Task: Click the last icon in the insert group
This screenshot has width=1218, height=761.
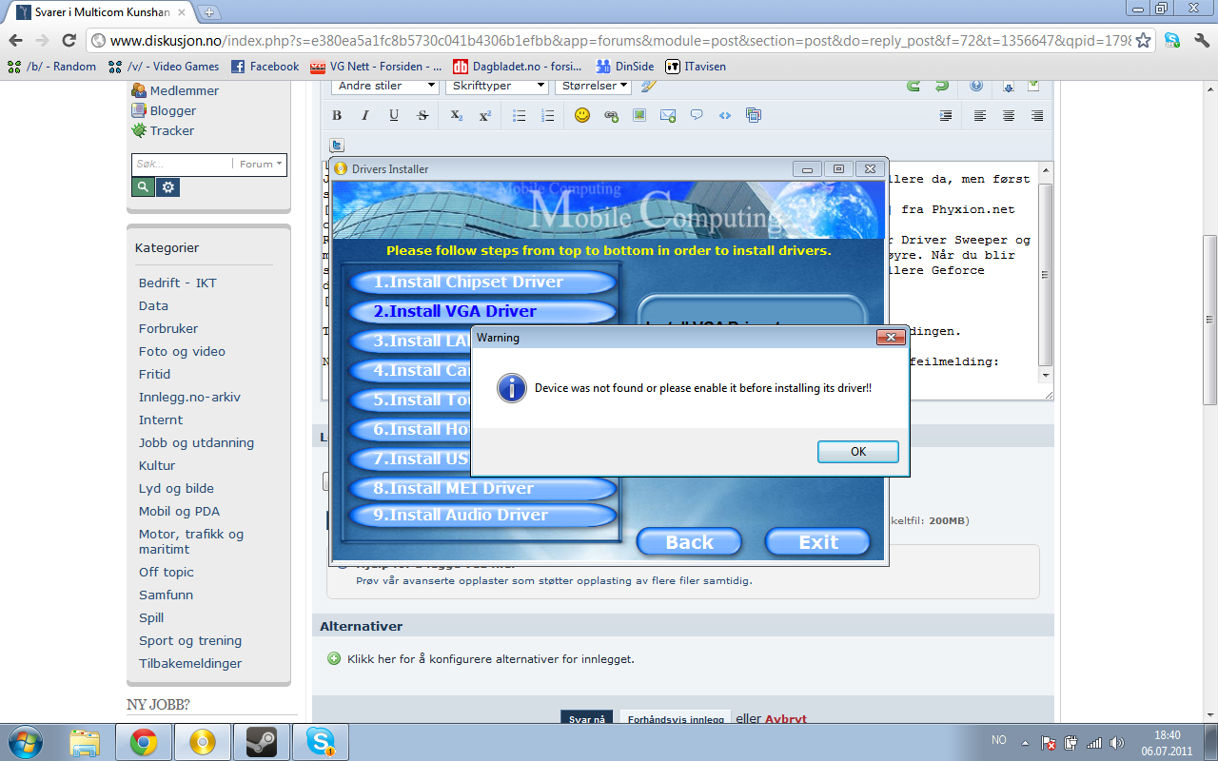Action: pos(754,115)
